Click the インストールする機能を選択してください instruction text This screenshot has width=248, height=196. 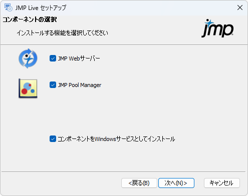pyautogui.click(x=63, y=33)
